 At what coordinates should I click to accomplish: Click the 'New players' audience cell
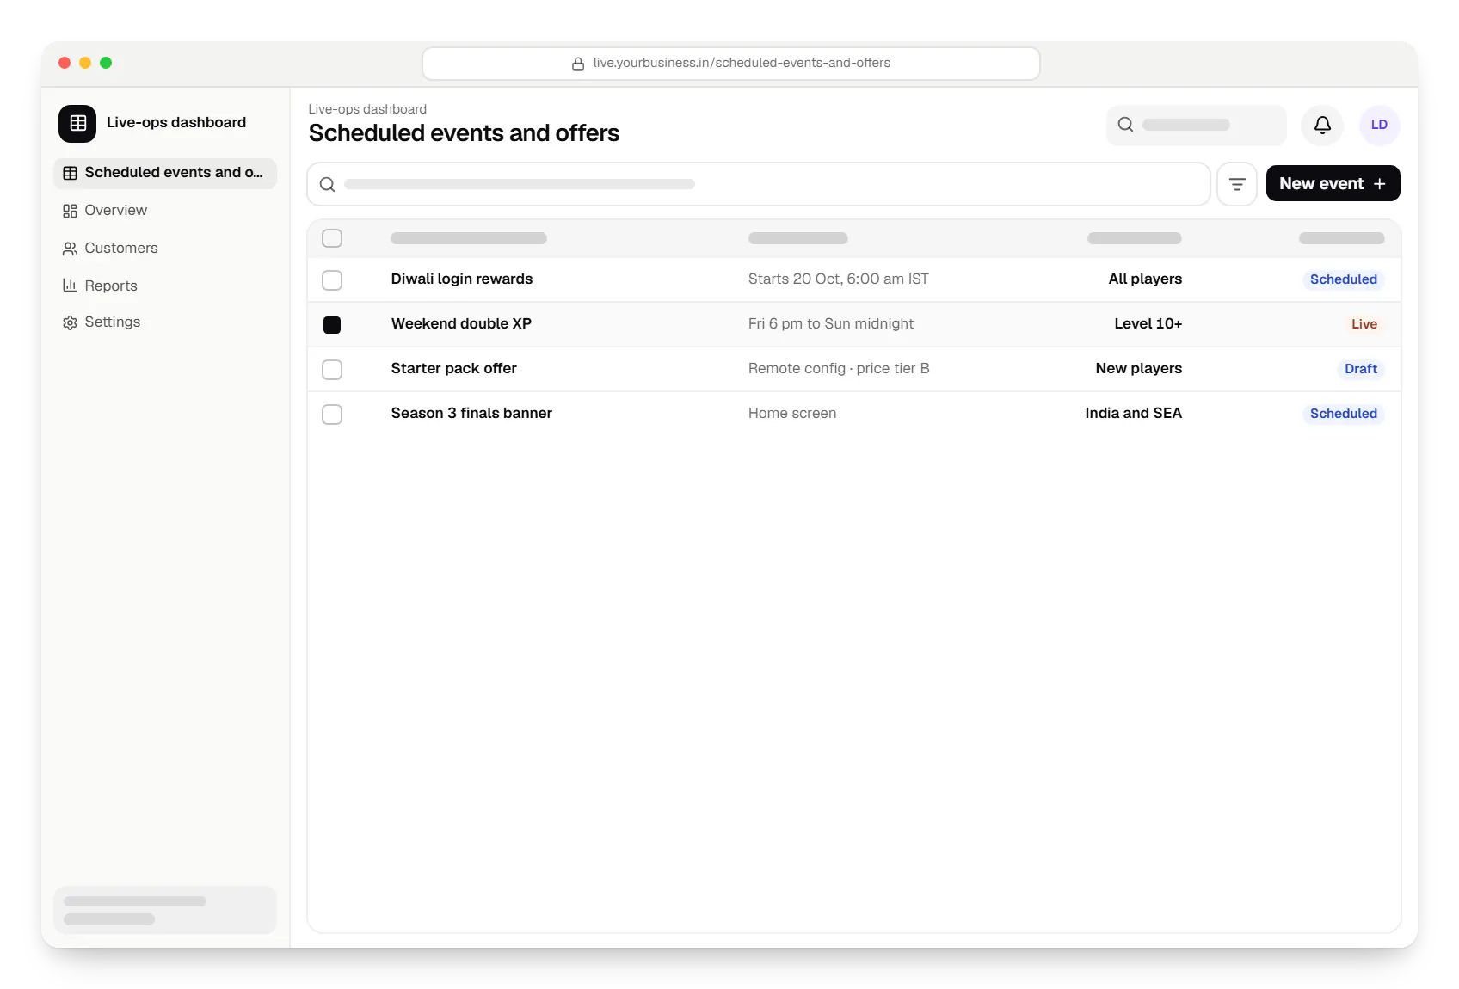[1138, 369]
